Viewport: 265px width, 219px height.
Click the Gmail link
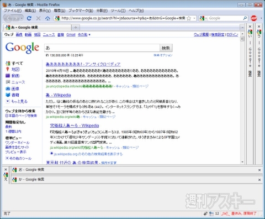(x=71, y=34)
